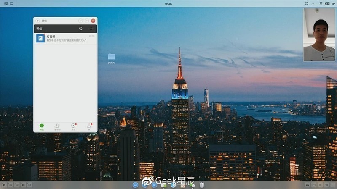Open the Wi-Fi status menu

(x=321, y=4)
